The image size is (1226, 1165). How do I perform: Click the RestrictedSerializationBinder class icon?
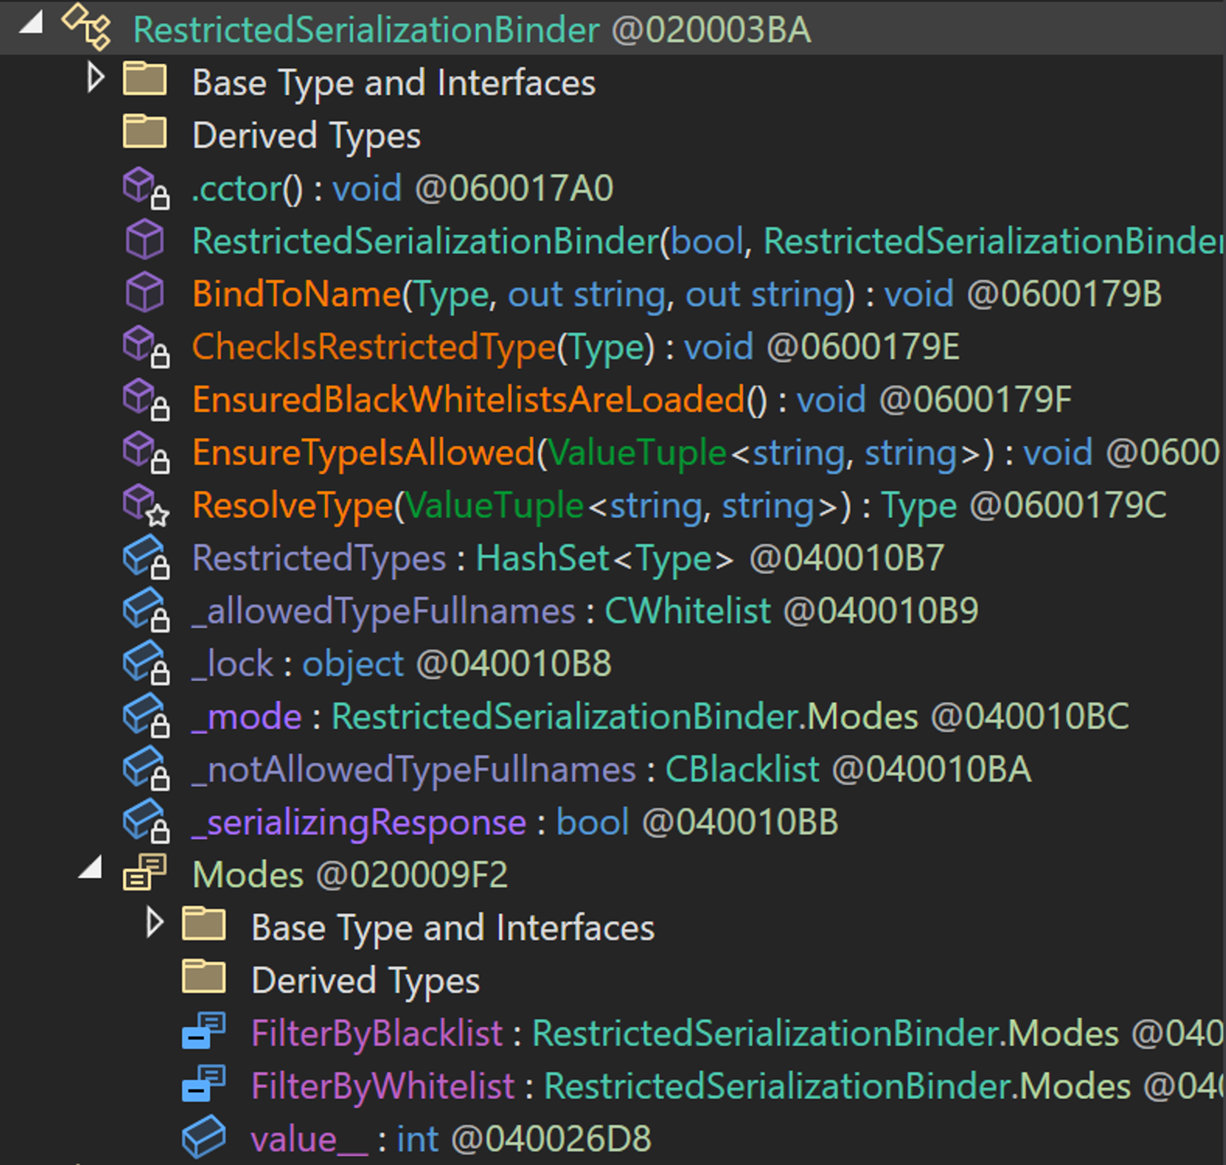click(x=87, y=28)
